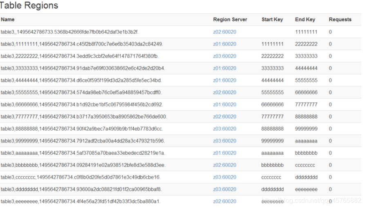Select the End Key column header
365x208 pixels.
[305, 20]
